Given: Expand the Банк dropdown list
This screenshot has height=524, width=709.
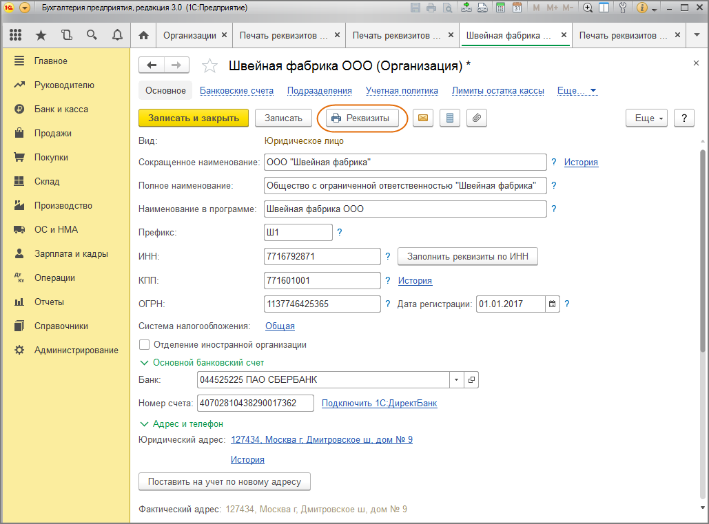Looking at the screenshot, I should [456, 380].
